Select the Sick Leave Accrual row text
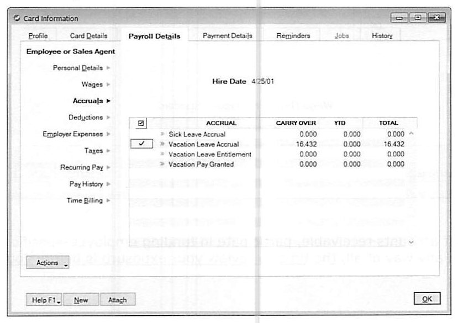 (197, 134)
